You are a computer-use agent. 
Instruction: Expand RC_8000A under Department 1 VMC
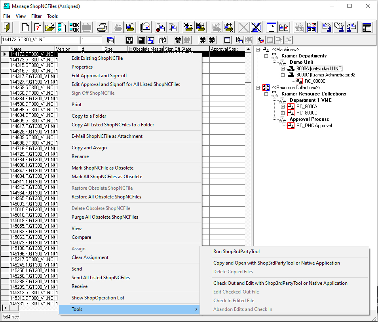(283, 107)
